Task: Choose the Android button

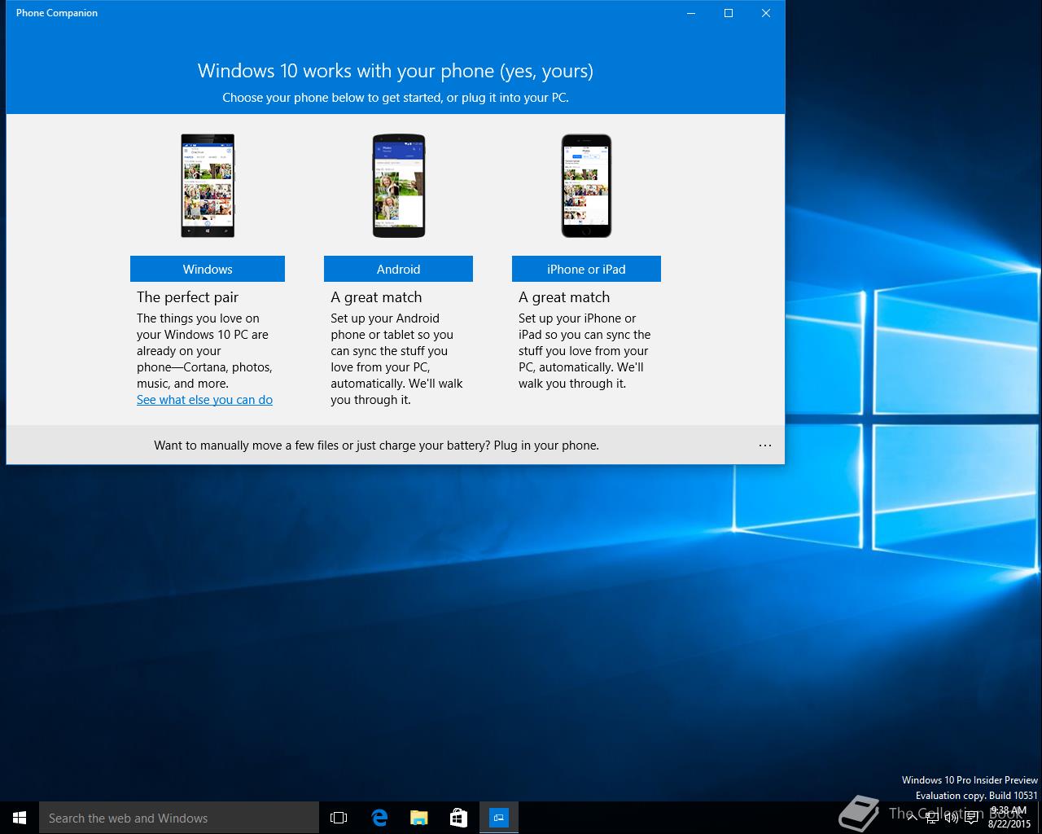Action: (398, 269)
